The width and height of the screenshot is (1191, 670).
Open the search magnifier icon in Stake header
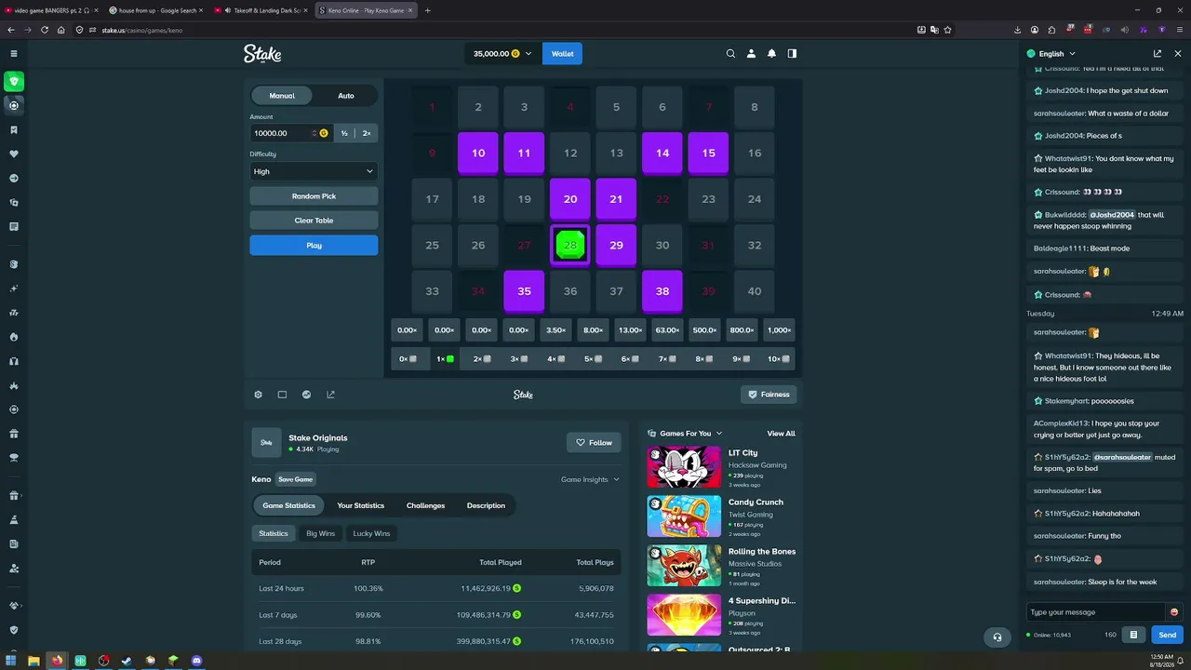730,54
